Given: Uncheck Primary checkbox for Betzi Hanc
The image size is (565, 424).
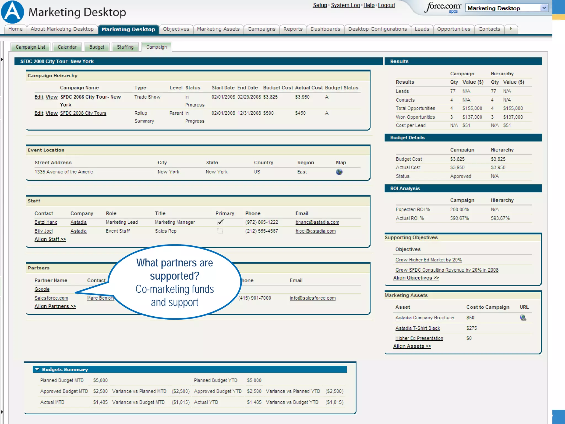Looking at the screenshot, I should (220, 222).
